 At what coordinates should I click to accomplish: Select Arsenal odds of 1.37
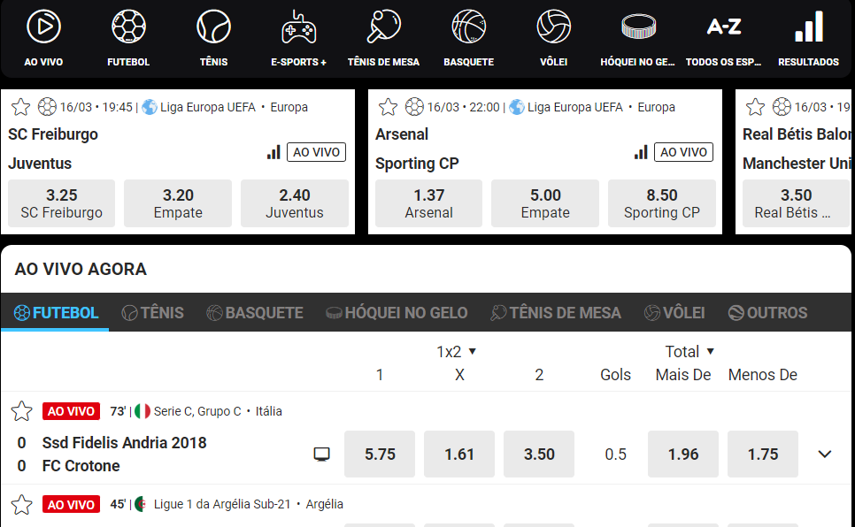428,202
